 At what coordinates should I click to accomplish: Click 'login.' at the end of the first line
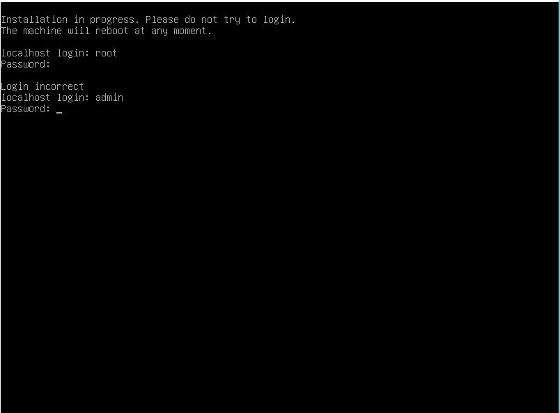(x=279, y=20)
